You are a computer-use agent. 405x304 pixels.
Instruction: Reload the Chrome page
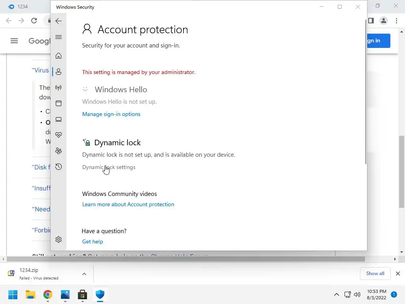coord(34,21)
